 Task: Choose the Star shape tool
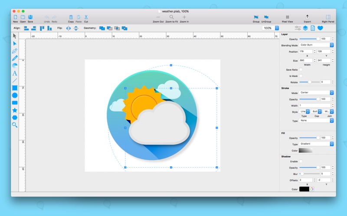(15, 110)
